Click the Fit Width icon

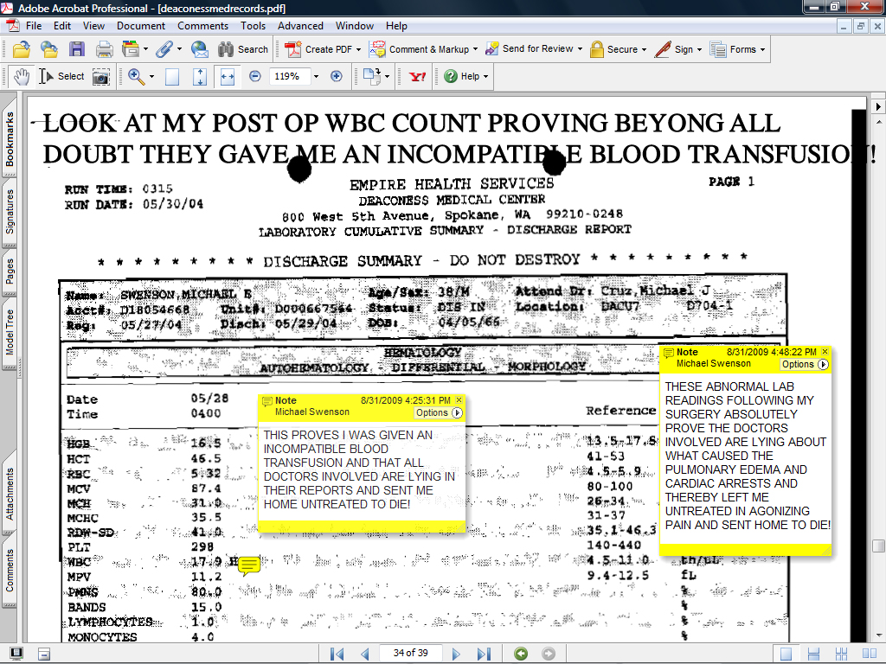coord(228,77)
